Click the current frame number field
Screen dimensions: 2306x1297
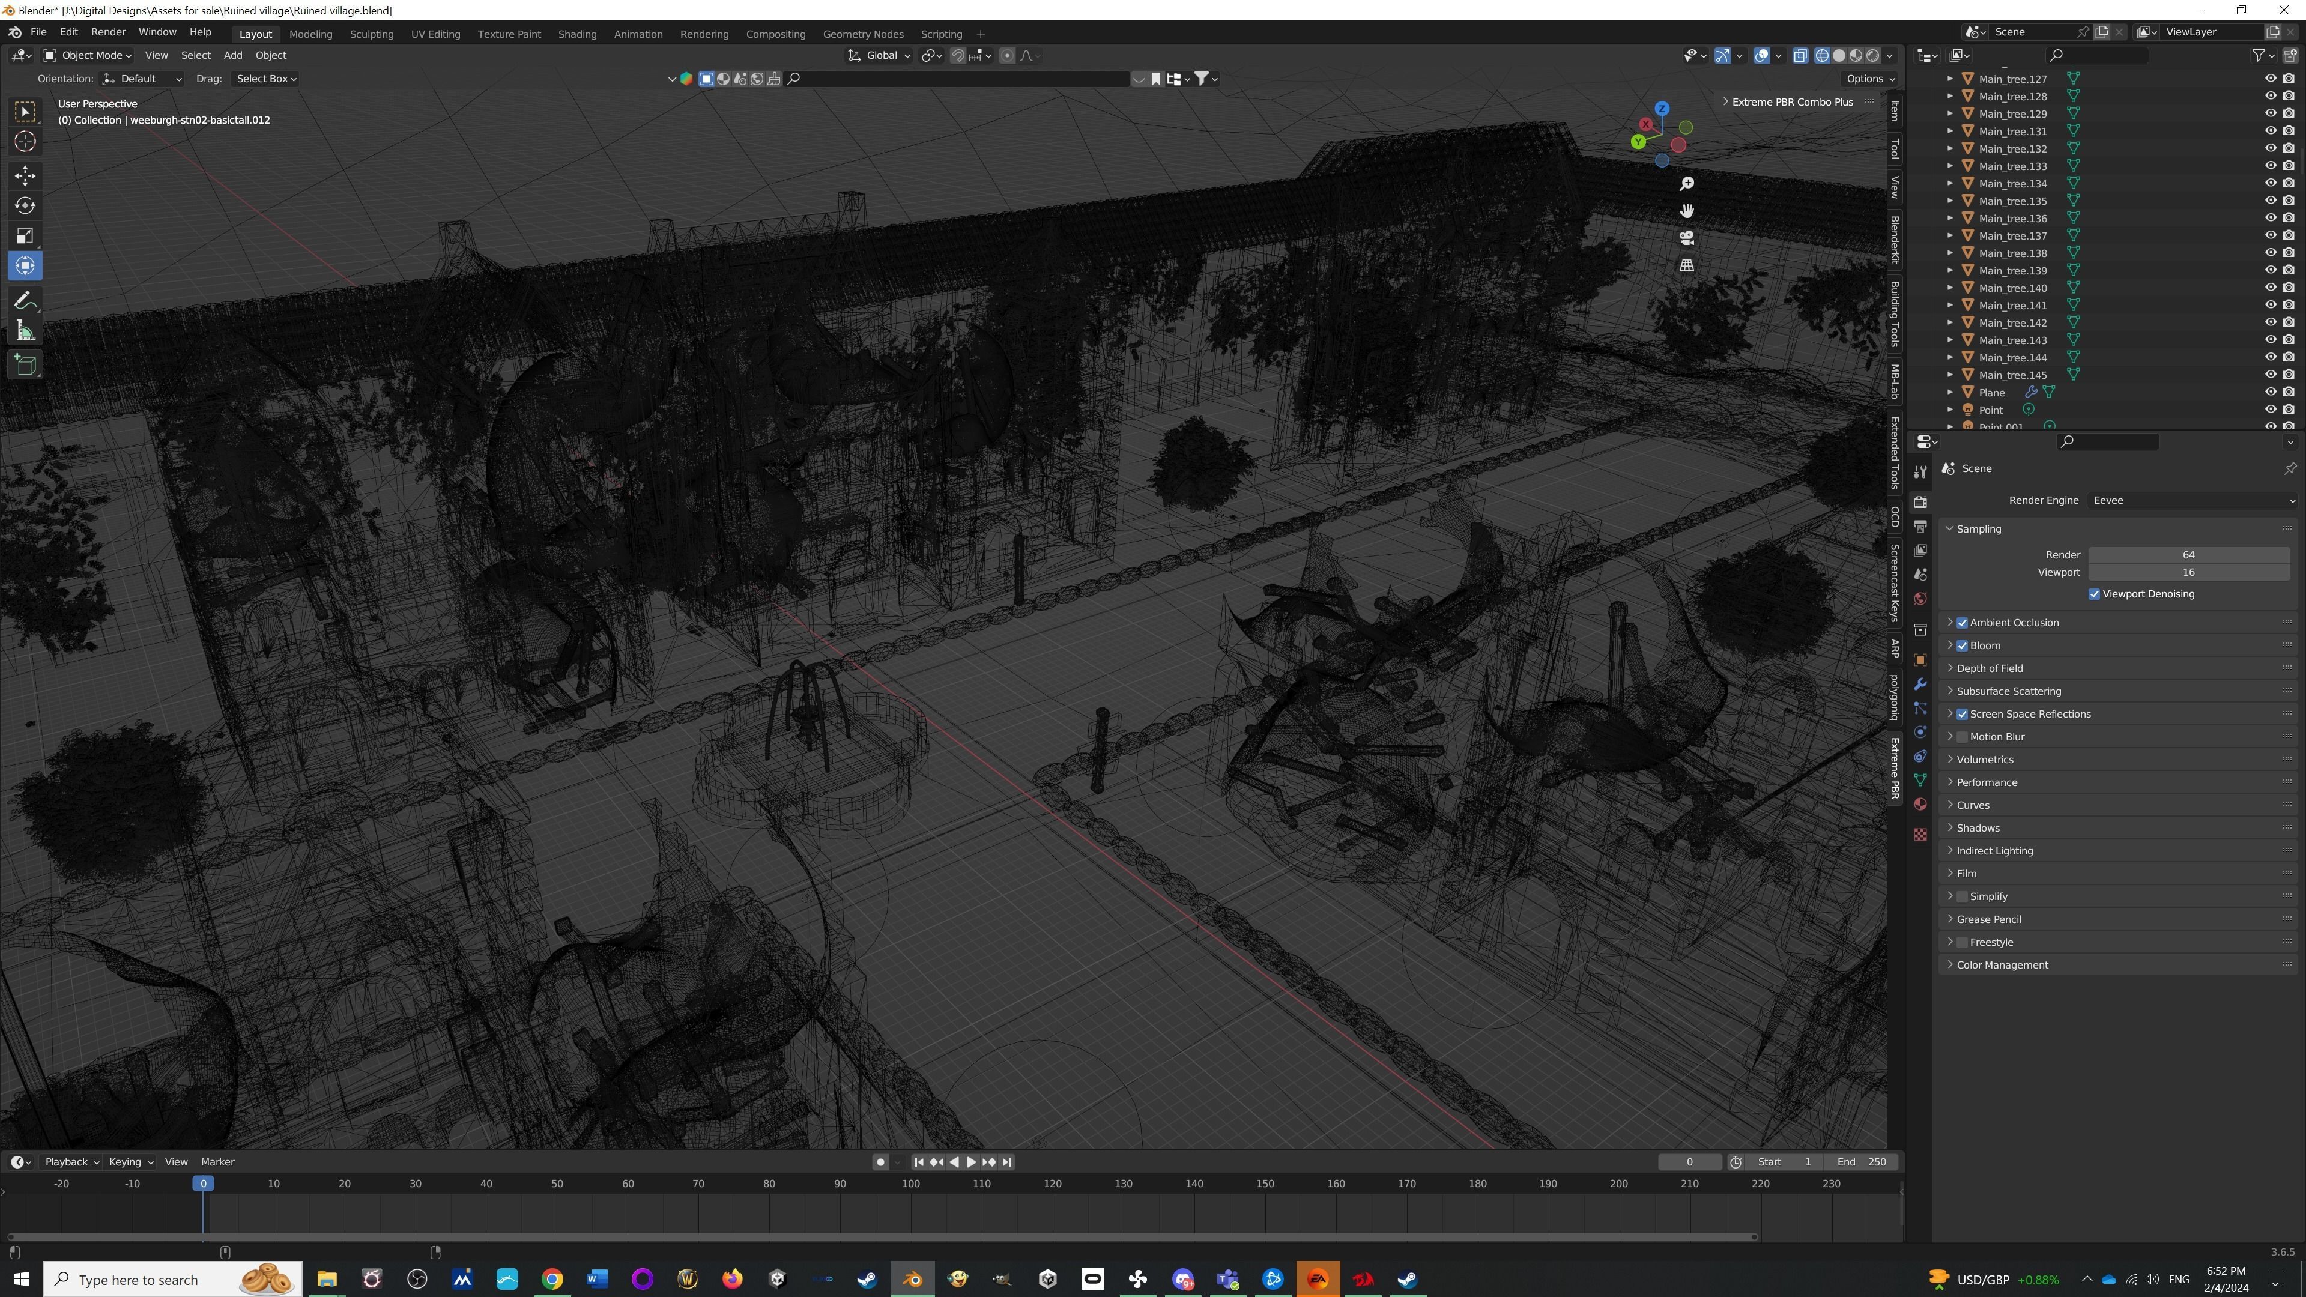[x=1689, y=1162]
